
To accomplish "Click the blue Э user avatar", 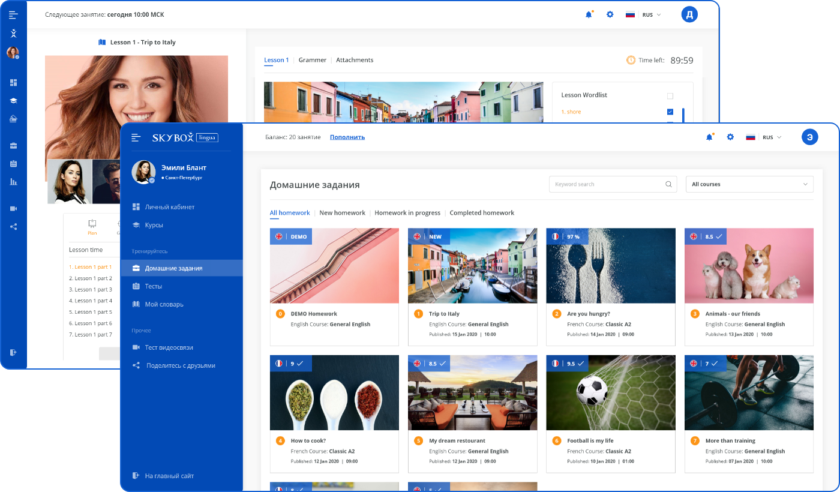I will click(x=810, y=137).
